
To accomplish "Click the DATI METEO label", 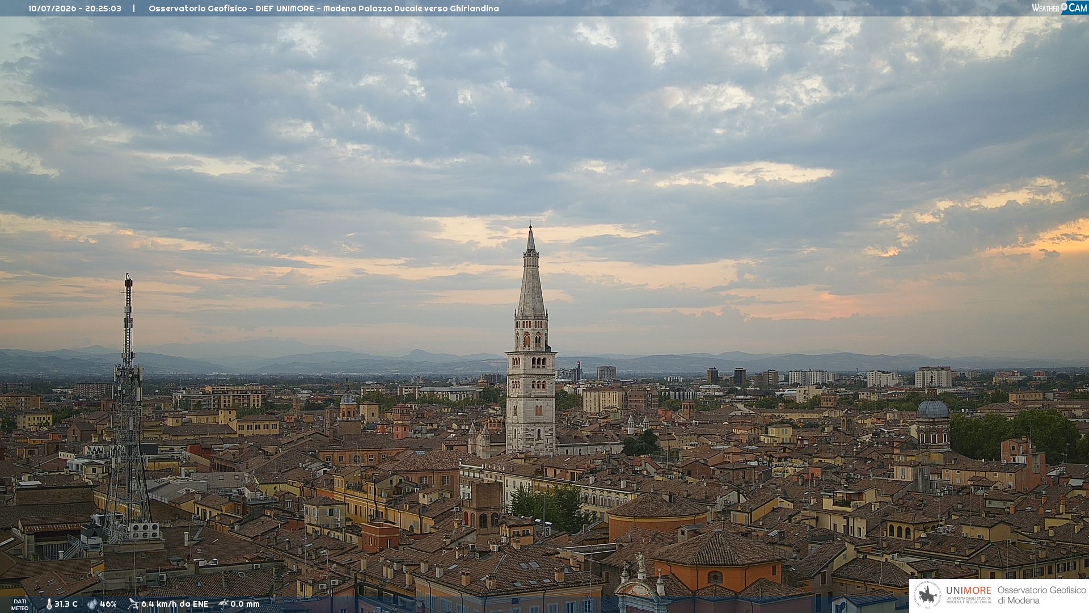I will (x=20, y=604).
